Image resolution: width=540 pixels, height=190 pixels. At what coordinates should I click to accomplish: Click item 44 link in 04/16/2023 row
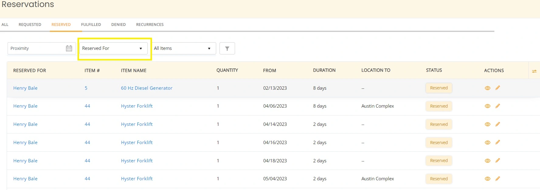tap(87, 143)
